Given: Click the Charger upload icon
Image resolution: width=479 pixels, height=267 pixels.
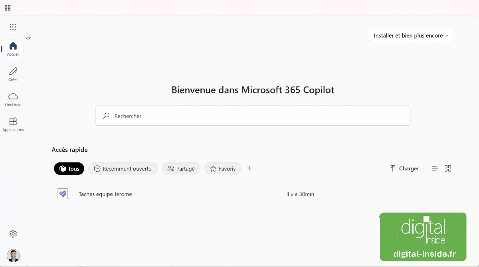Looking at the screenshot, I should [x=393, y=168].
